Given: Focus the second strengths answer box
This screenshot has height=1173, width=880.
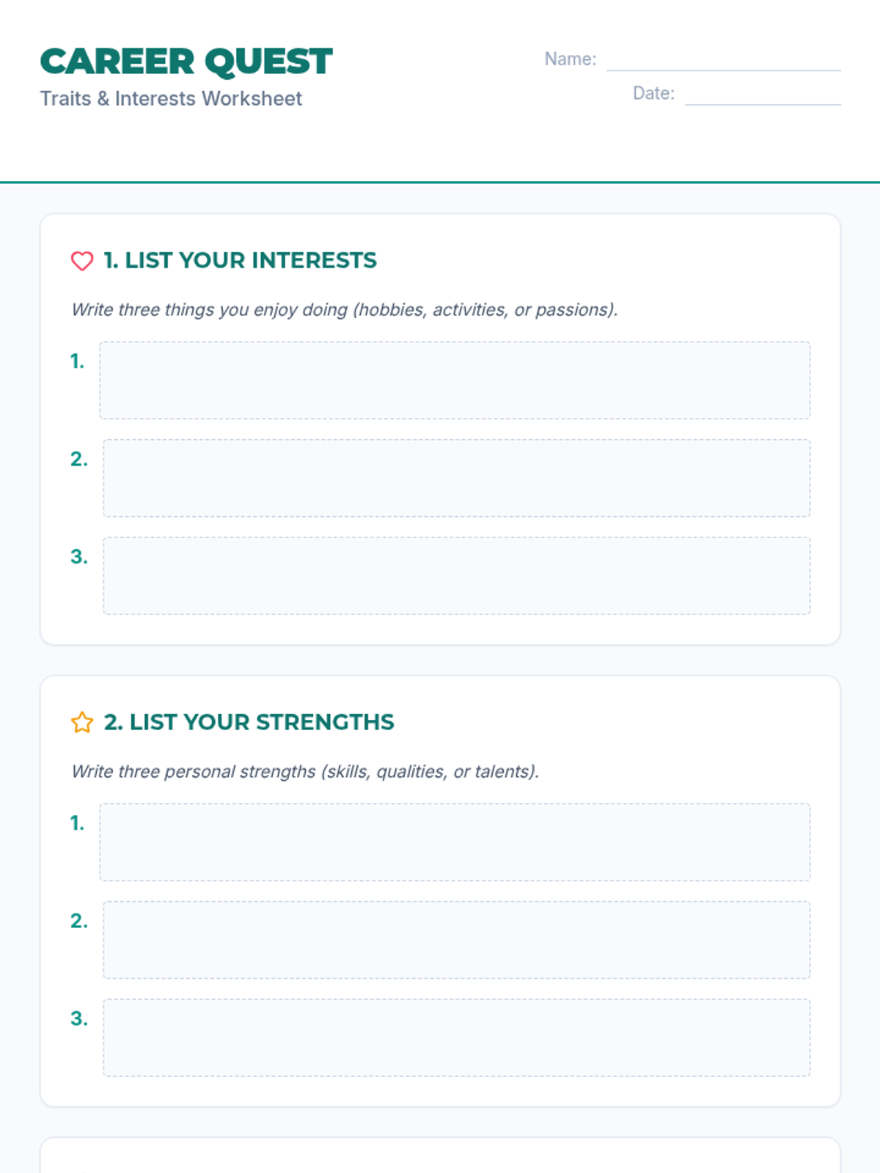Looking at the screenshot, I should click(456, 940).
